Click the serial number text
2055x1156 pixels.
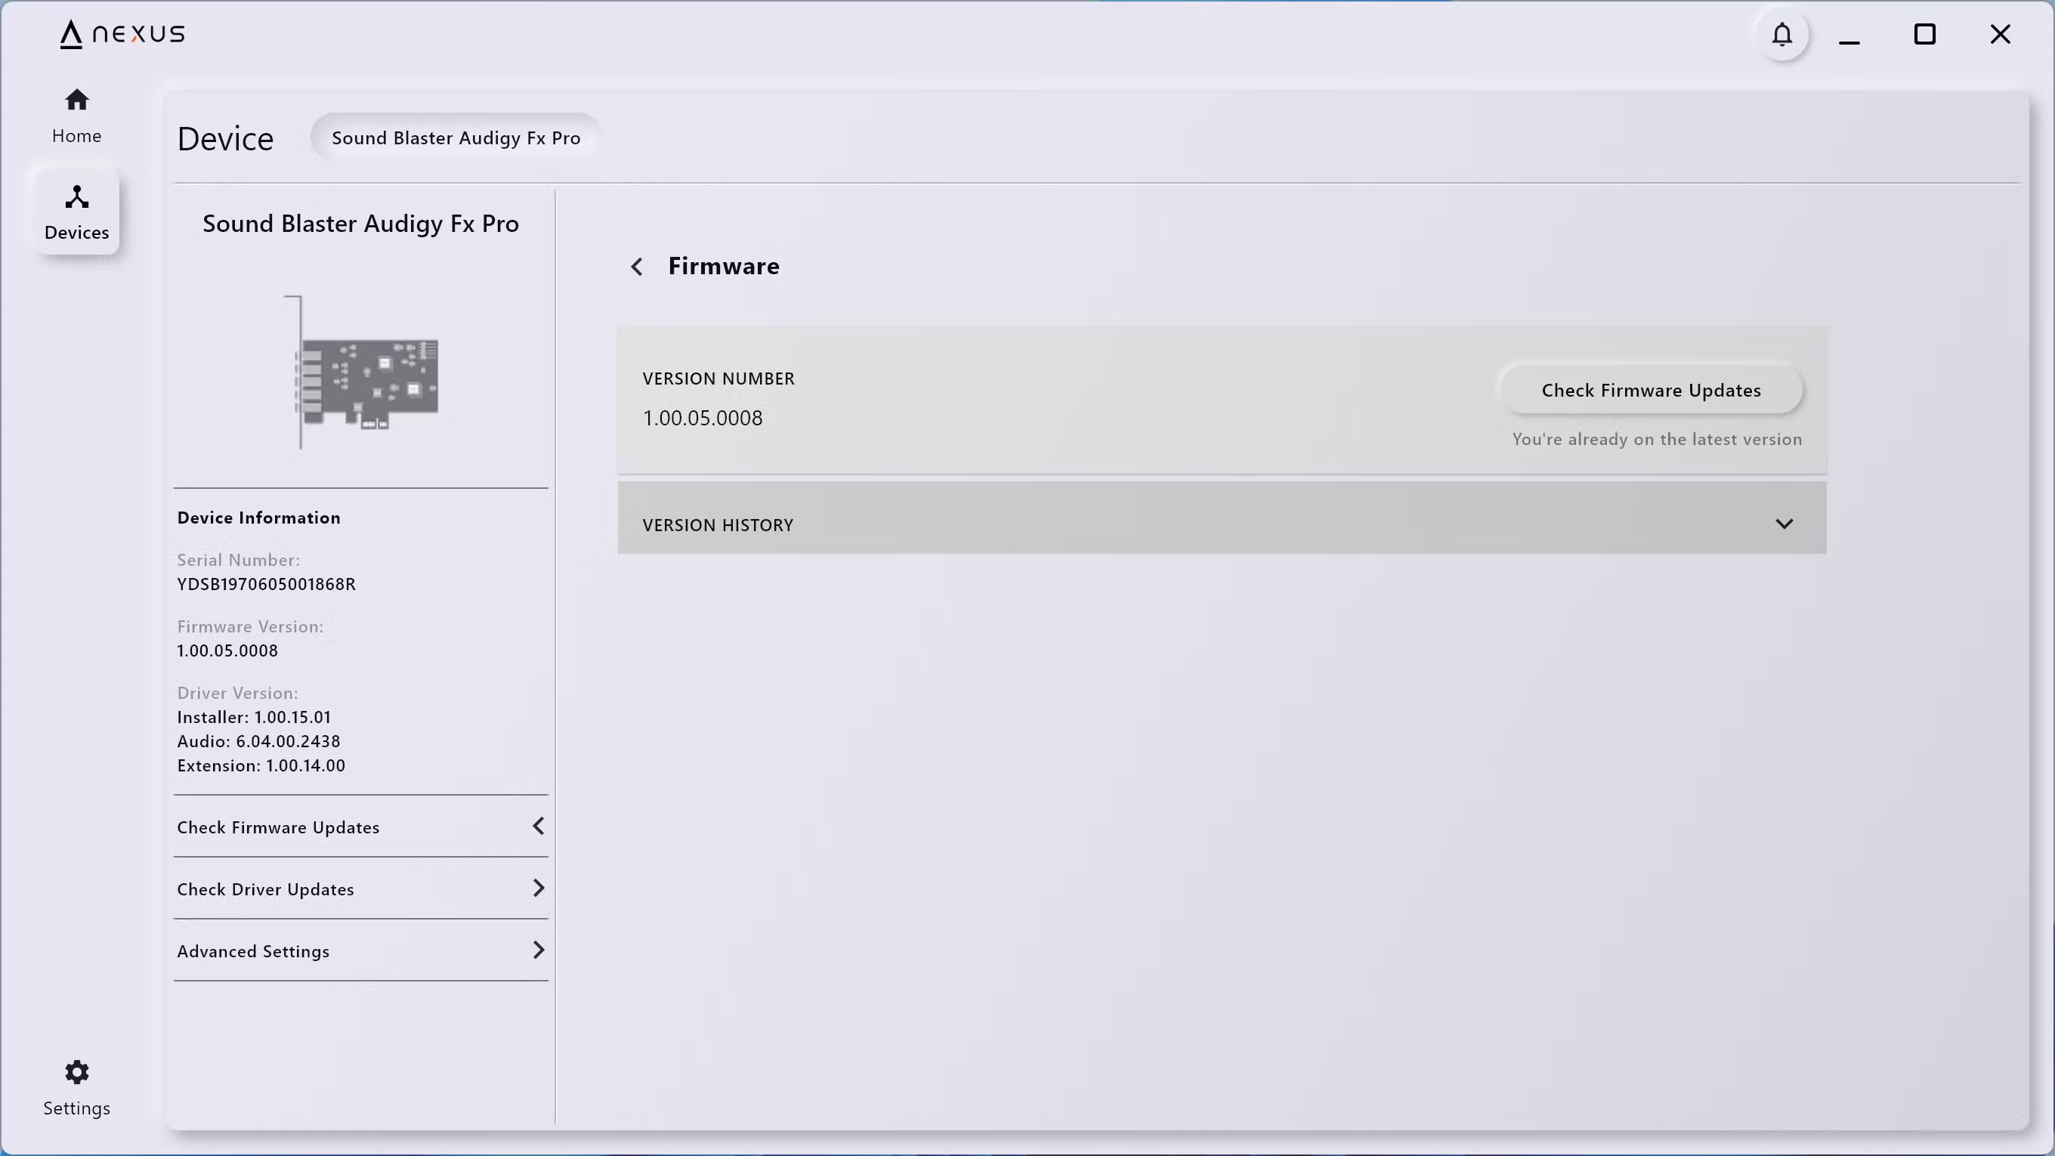coord(266,584)
